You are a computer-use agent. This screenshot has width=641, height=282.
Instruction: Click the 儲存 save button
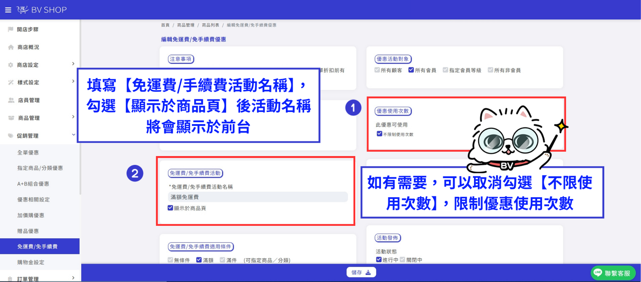(x=361, y=272)
